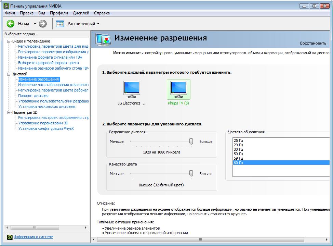
Task: Open Изменение размеров рабочего стола ТВЧ
Action: point(53,68)
